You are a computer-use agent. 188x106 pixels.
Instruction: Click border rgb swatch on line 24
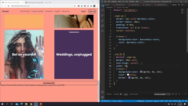(129, 78)
